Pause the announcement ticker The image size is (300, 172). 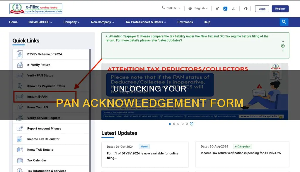click(x=283, y=46)
